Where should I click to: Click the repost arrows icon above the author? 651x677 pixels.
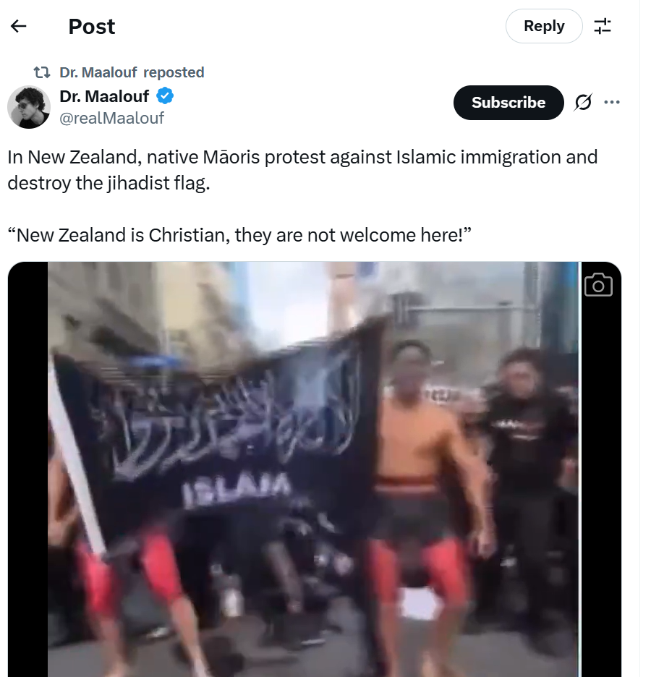pyautogui.click(x=42, y=72)
